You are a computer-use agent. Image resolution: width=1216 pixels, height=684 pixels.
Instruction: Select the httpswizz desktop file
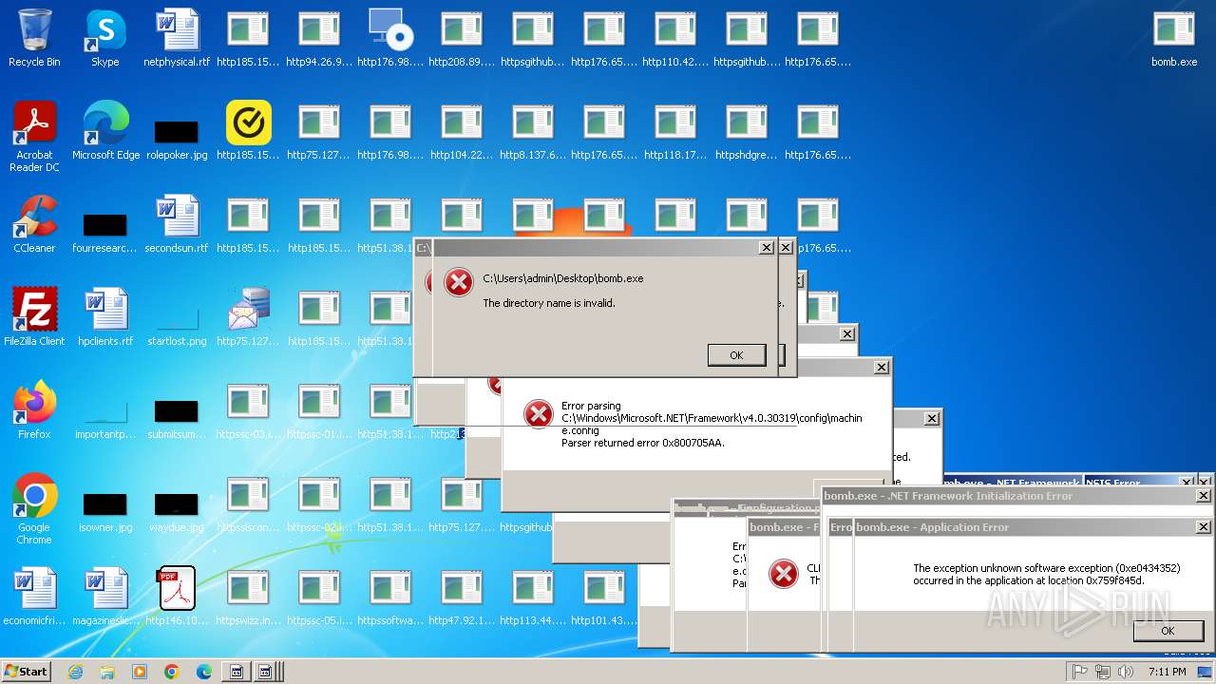point(248,597)
